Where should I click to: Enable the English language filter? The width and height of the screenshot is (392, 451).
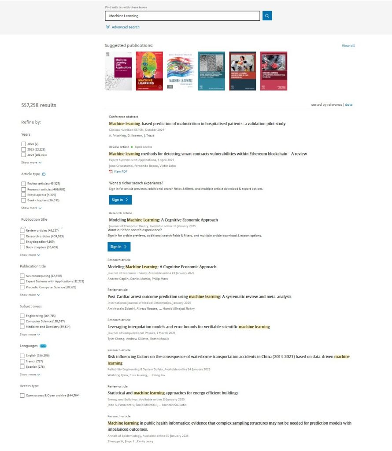click(22, 355)
